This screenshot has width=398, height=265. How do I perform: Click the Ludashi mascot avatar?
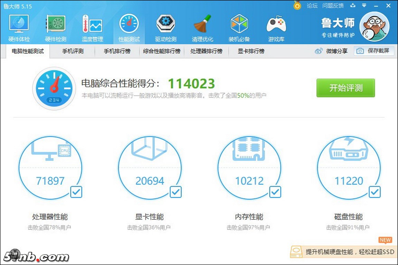(375, 27)
